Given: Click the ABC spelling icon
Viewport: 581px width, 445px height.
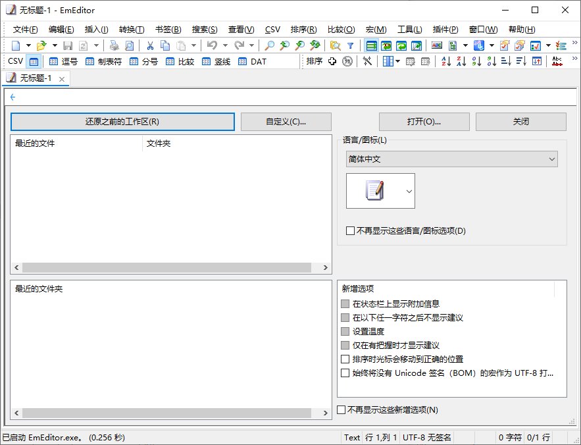Looking at the screenshot, I should 437,45.
